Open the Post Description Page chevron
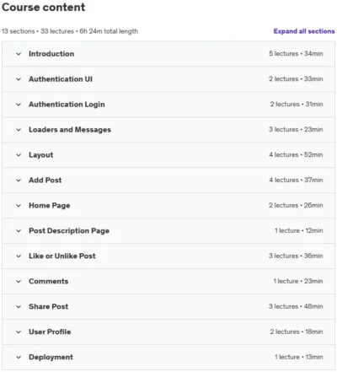Viewport: 337px width, 372px height. (19, 231)
